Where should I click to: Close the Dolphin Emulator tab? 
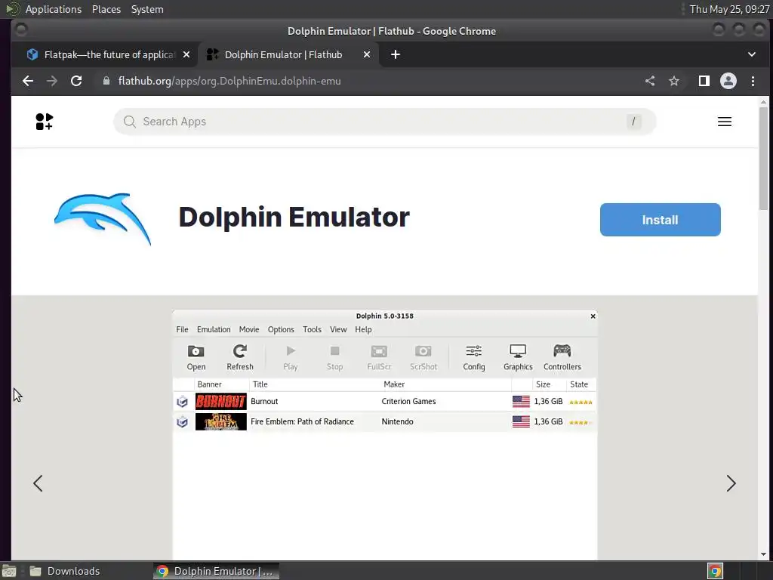pyautogui.click(x=367, y=54)
